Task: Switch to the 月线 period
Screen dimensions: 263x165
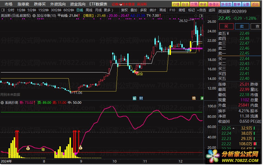Action: (x=98, y=10)
